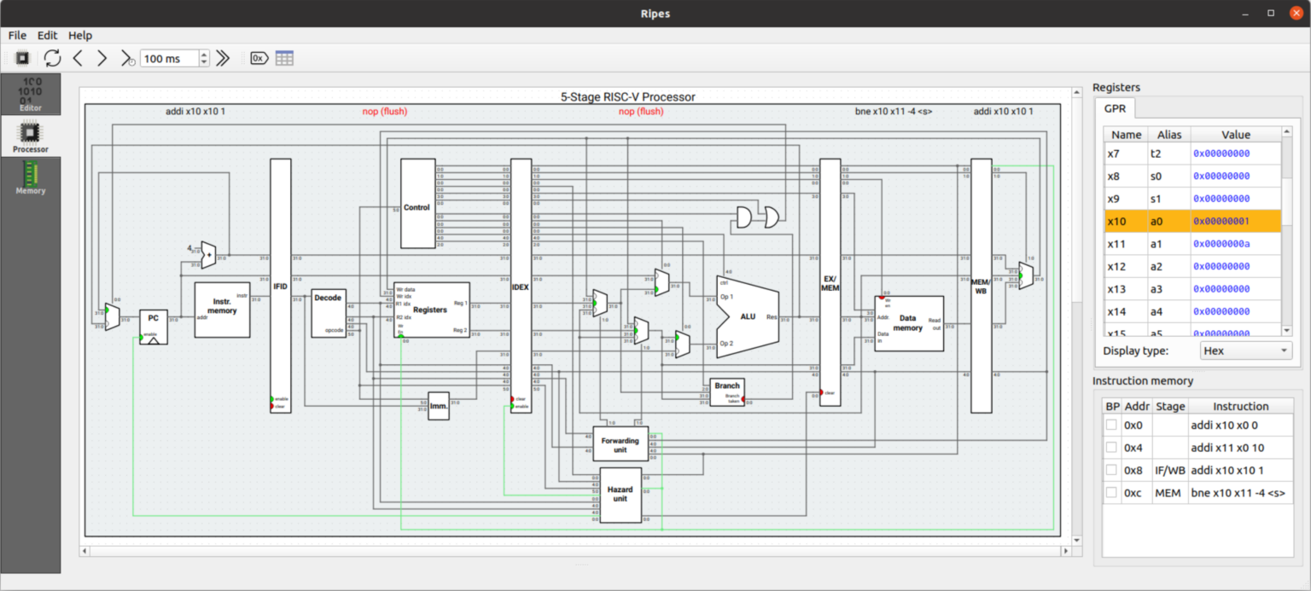
Task: Select the GPR registers tab
Action: tap(1116, 108)
